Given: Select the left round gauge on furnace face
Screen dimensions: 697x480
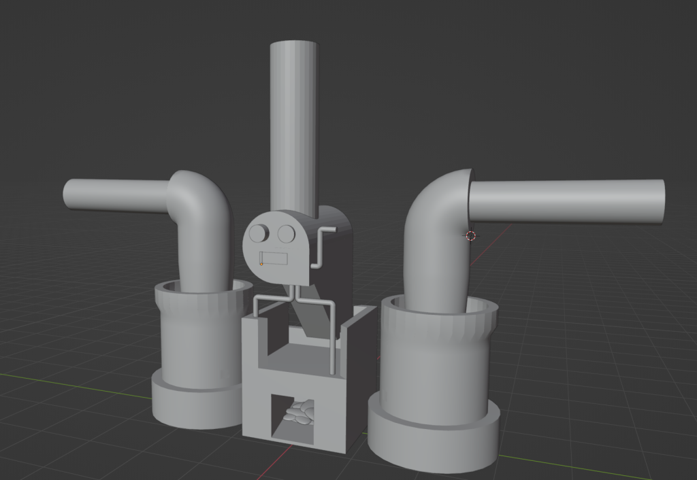Looking at the screenshot, I should (258, 234).
